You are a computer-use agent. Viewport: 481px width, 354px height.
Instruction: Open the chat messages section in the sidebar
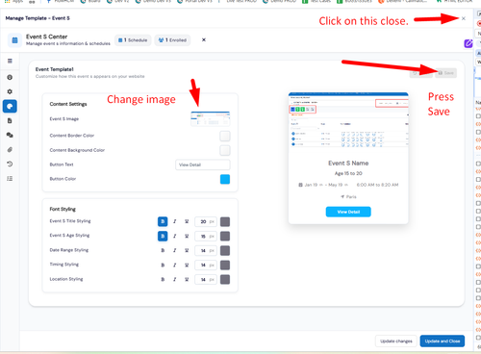(x=10, y=135)
